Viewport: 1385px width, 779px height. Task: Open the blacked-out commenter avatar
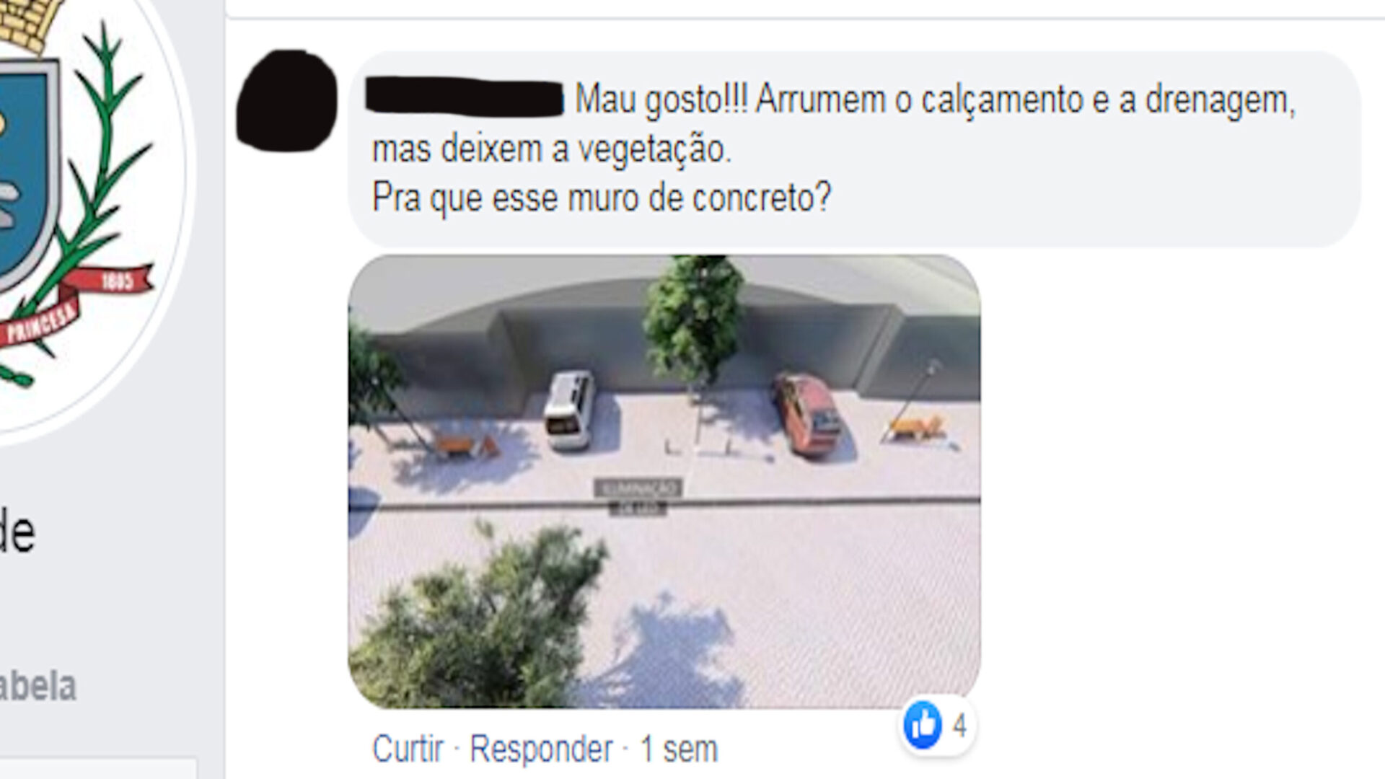[x=287, y=100]
